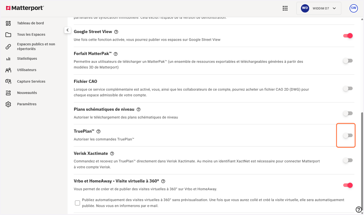Collapse the sidebar with the chevron button
This screenshot has width=364, height=215.
(x=67, y=30)
